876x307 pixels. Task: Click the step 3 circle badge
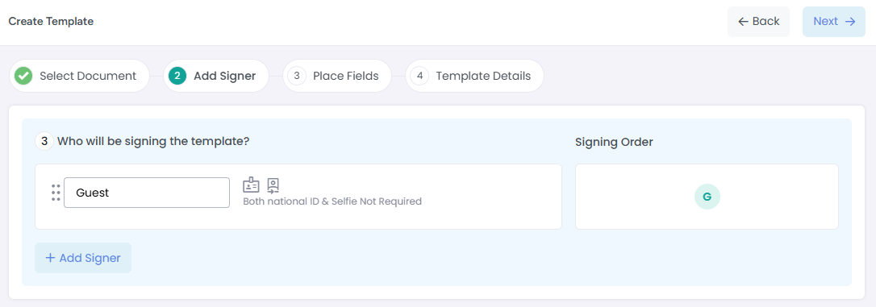(297, 76)
